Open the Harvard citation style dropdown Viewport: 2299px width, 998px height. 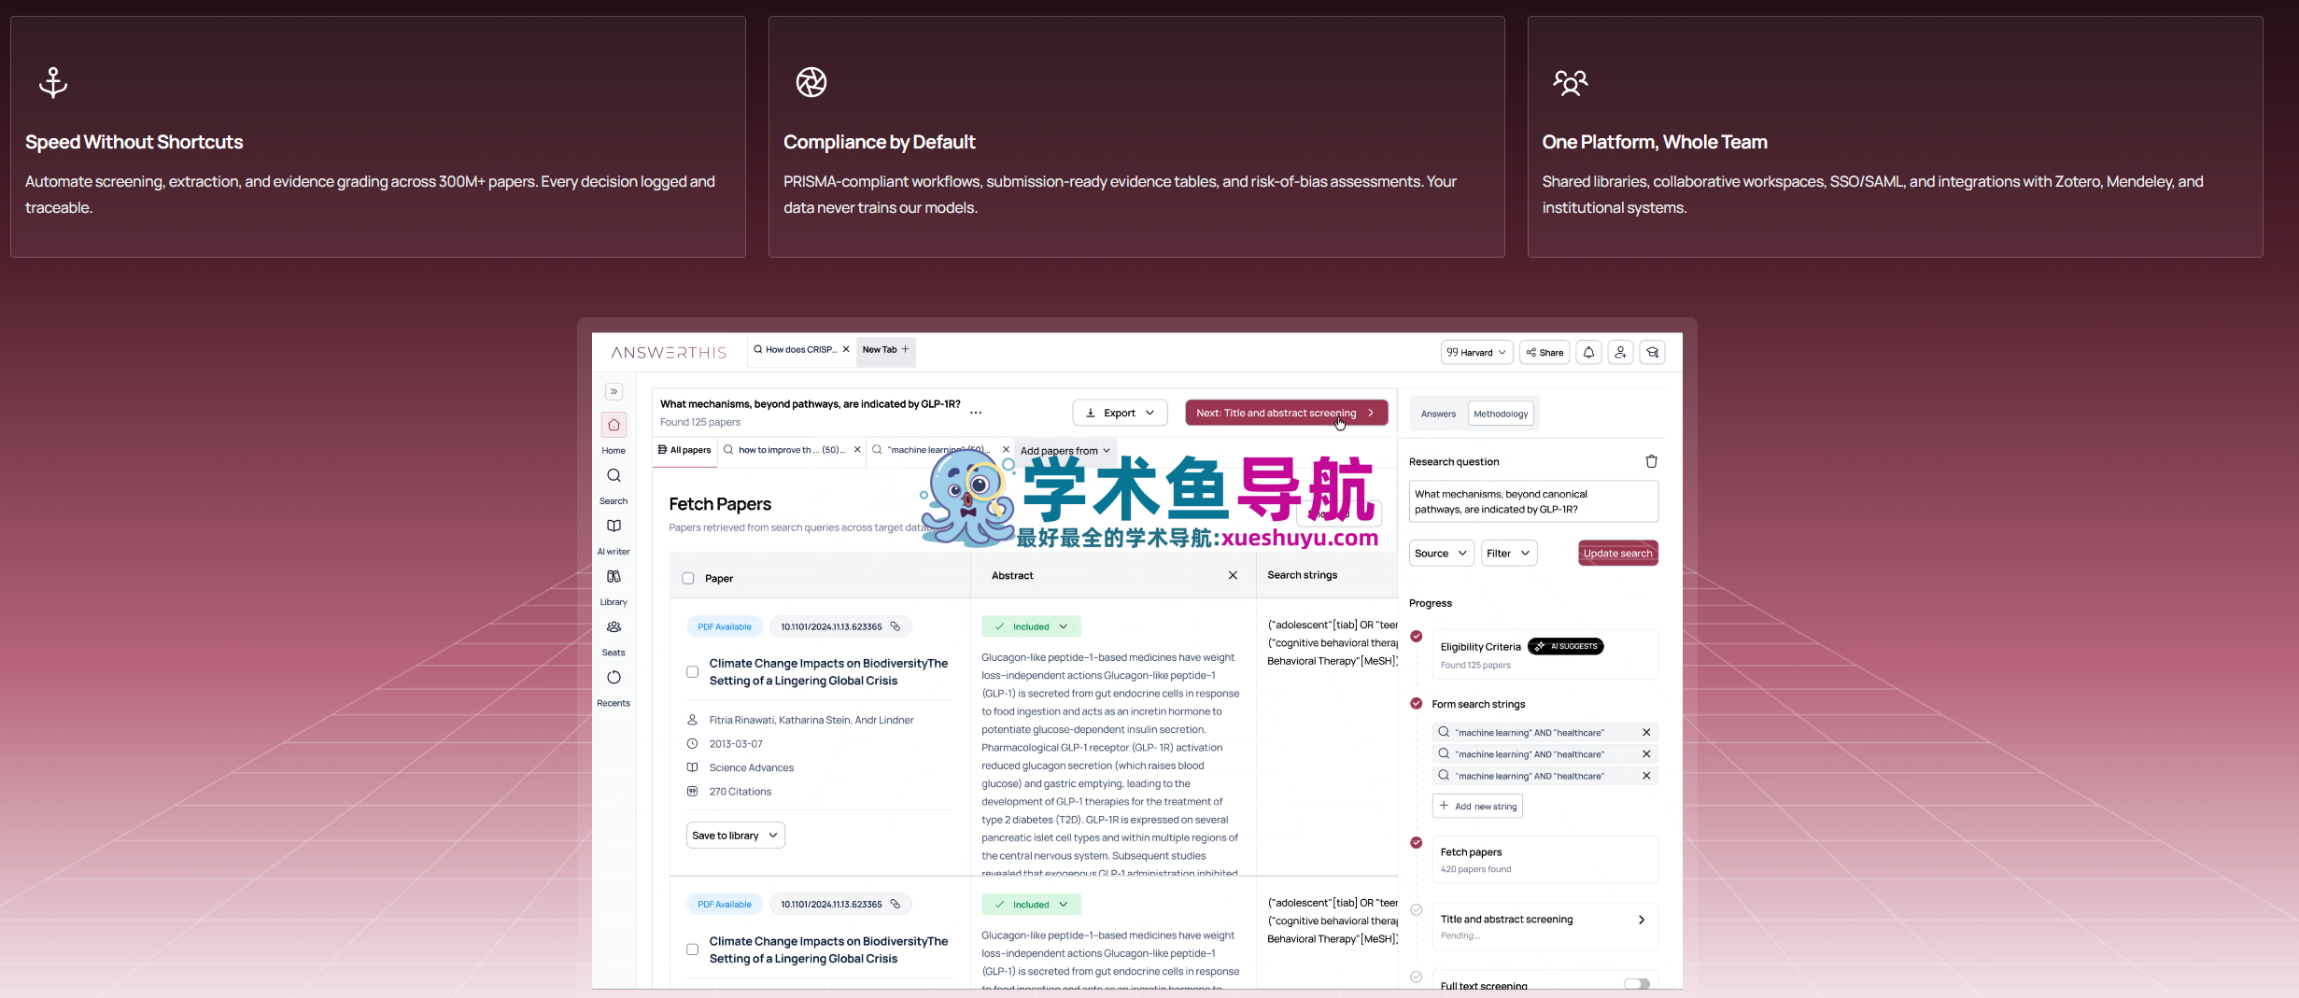(1476, 352)
